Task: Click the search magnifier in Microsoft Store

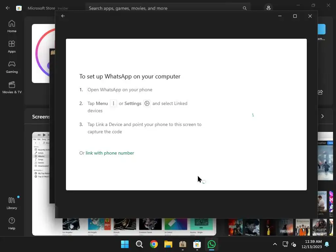Action: point(244,8)
